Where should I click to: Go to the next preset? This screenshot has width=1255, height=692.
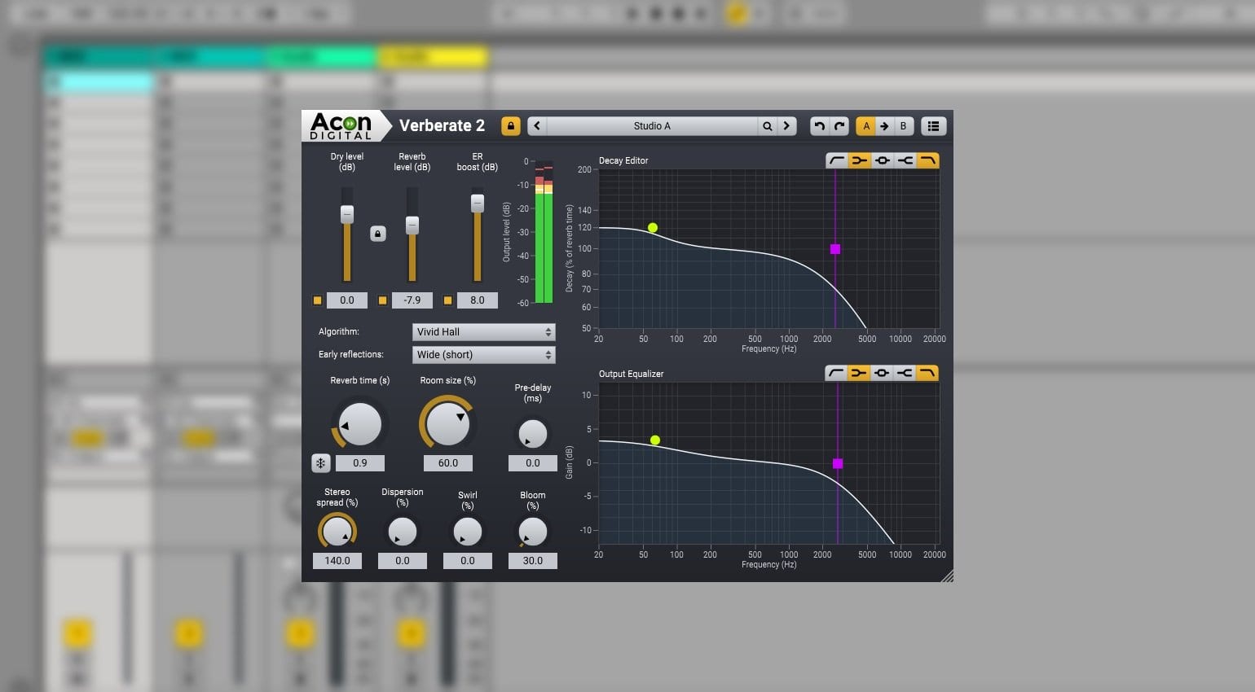(x=786, y=126)
